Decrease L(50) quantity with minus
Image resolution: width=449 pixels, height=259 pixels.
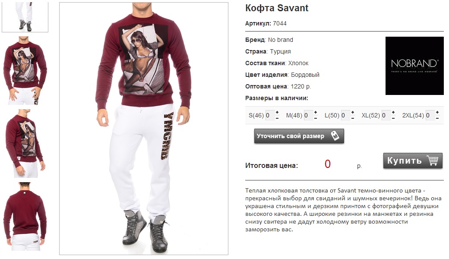(353, 118)
